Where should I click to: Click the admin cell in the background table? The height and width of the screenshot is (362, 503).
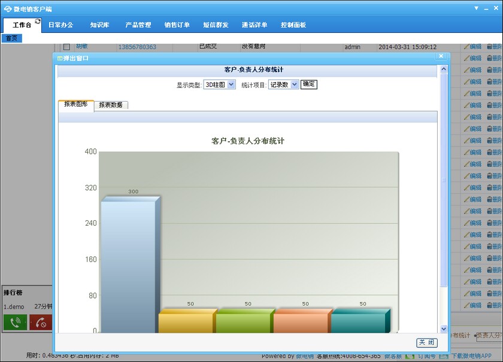pyautogui.click(x=353, y=47)
